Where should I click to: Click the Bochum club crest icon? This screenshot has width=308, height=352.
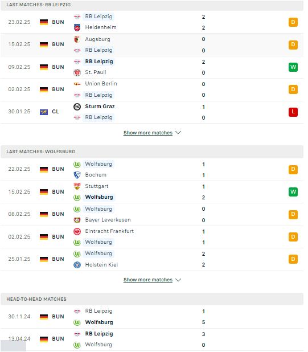(77, 175)
